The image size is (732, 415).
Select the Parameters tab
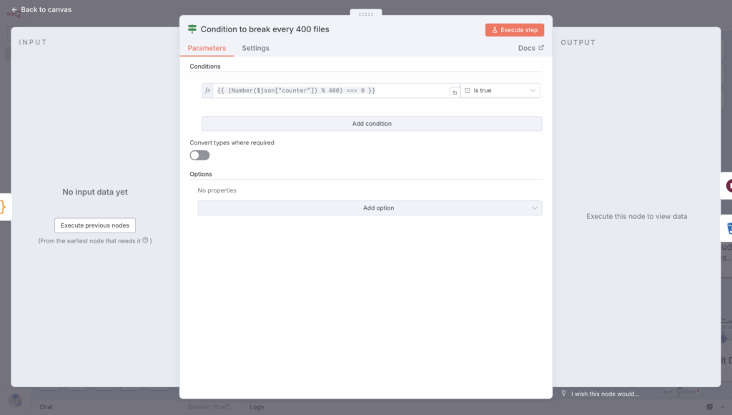[207, 48]
